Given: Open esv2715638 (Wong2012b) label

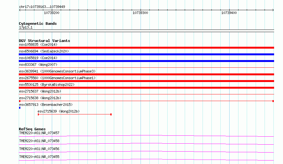Looking at the screenshot, I should [x=40, y=98].
